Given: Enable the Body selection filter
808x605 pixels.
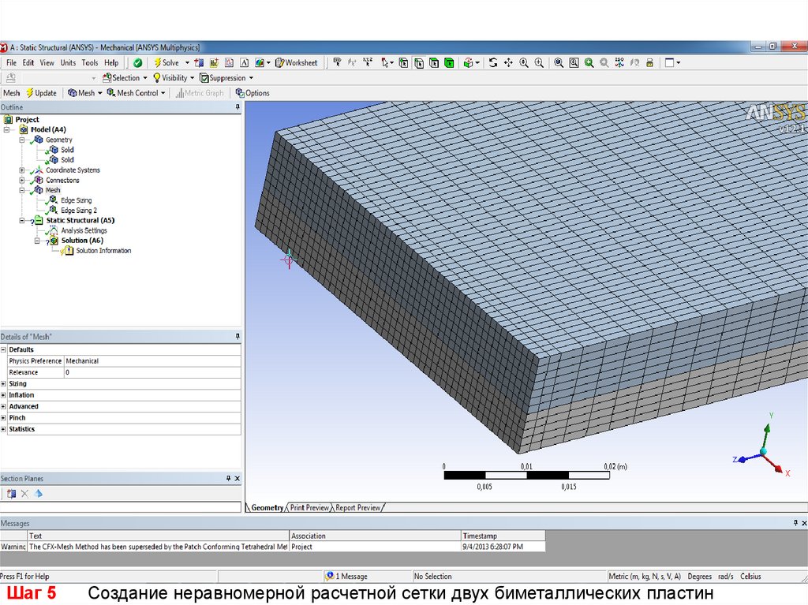Looking at the screenshot, I should 449,62.
